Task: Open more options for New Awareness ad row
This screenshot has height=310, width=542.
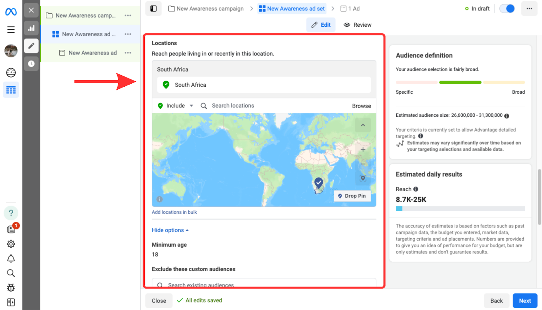Action: 128,53
